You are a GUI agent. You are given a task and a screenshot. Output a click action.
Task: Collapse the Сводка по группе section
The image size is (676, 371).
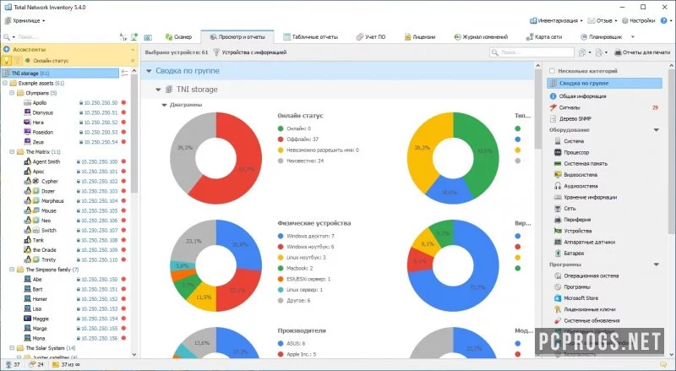[x=149, y=71]
